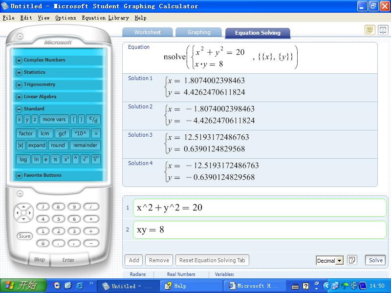Click the minus key on the keypad
The height and width of the screenshot is (293, 391).
[91, 243]
